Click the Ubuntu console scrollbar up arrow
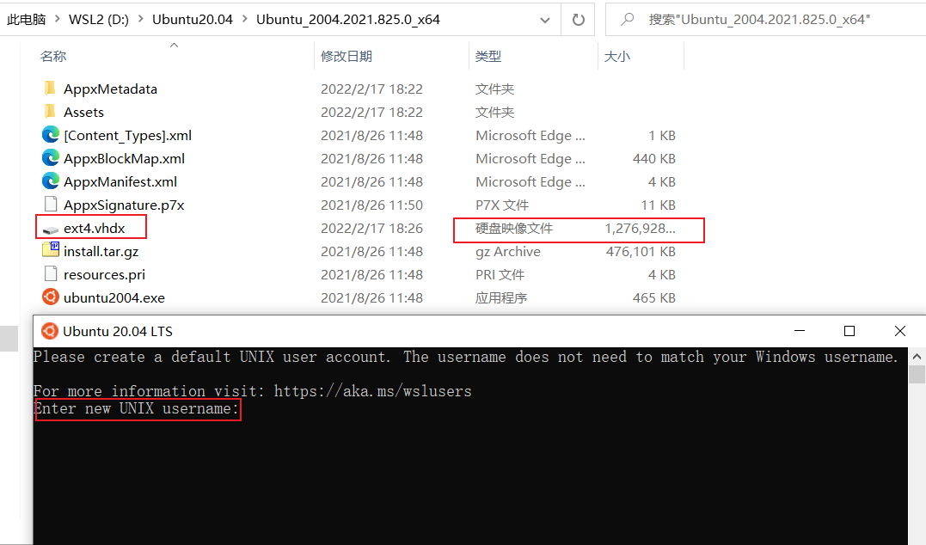The image size is (926, 545). 918,355
